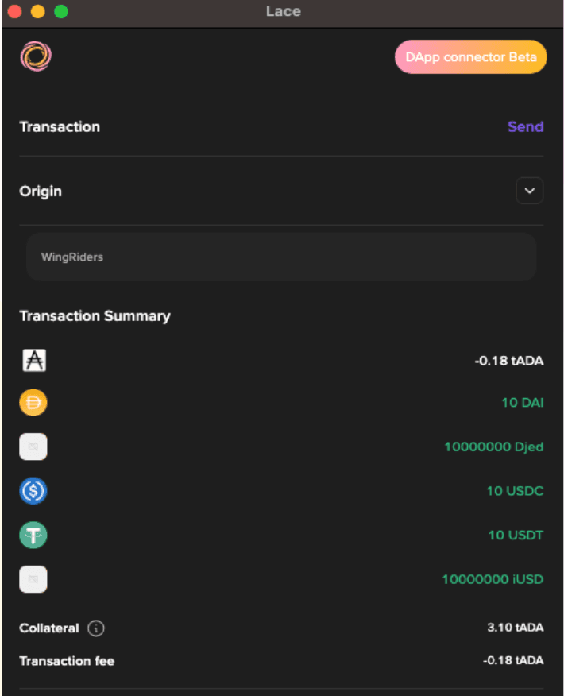Select the USDT Tether icon
The height and width of the screenshot is (696, 564).
[x=33, y=535]
